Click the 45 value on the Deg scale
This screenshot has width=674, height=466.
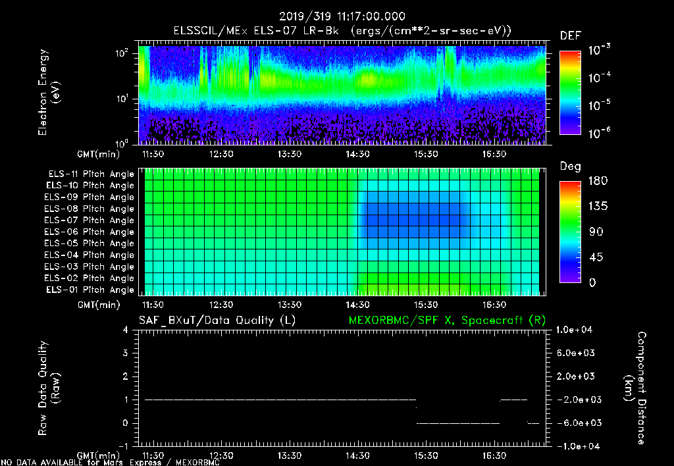point(596,257)
